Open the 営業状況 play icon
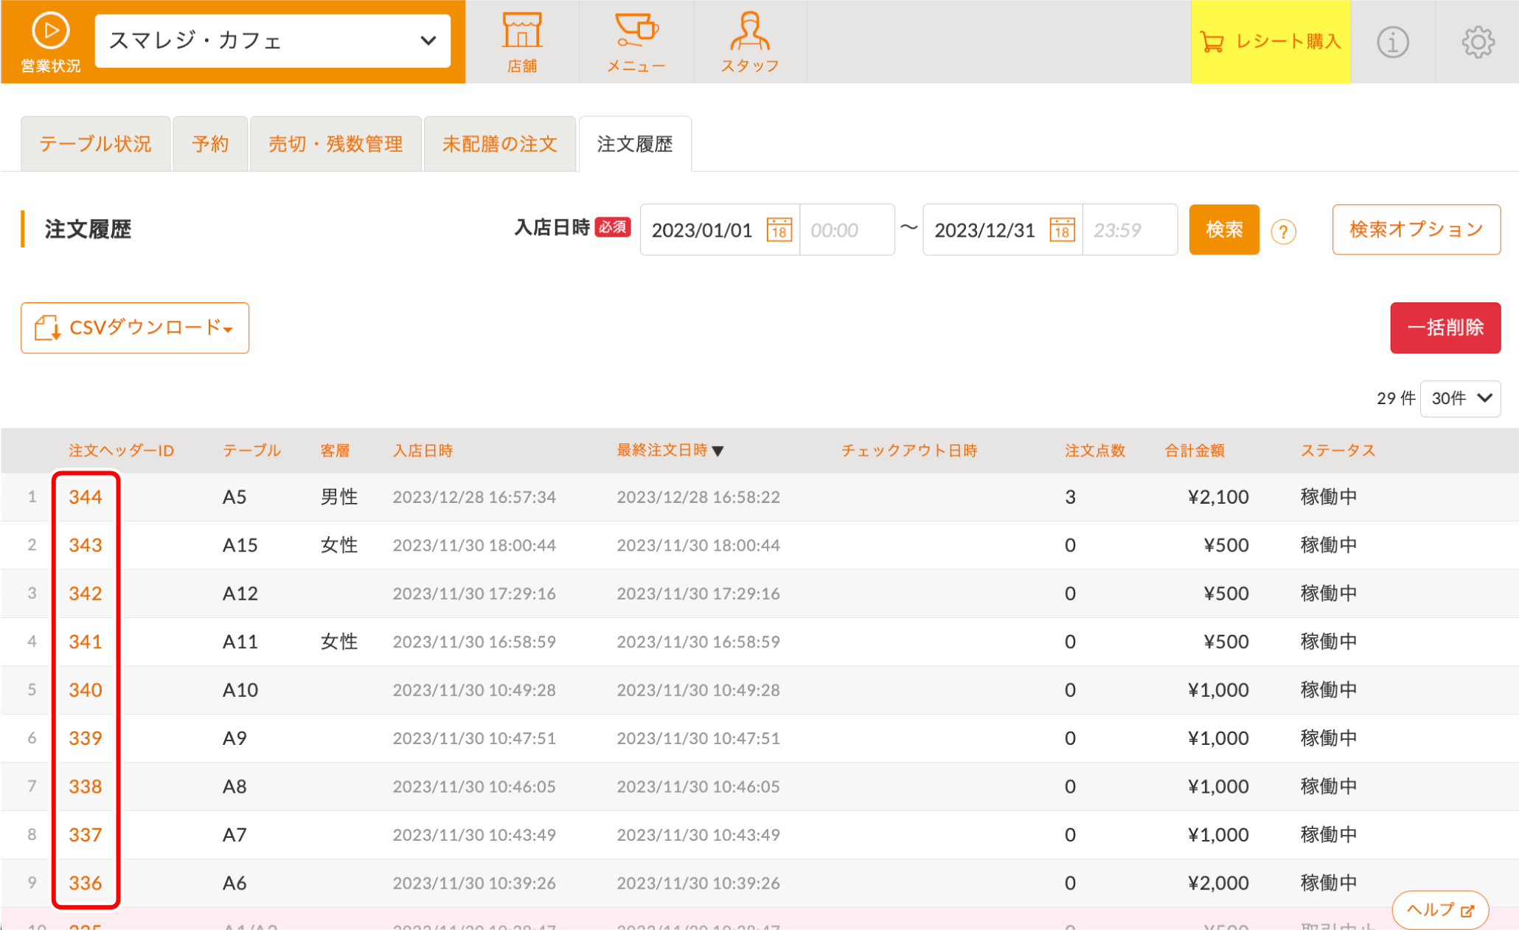Image resolution: width=1519 pixels, height=930 pixels. coord(50,41)
